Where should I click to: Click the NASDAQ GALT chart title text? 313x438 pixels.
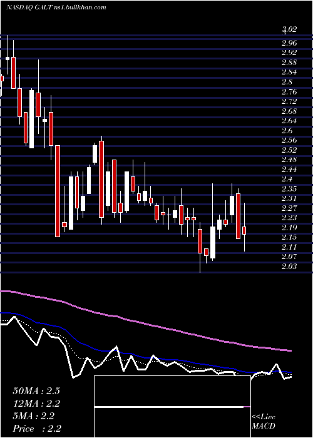click(x=56, y=8)
